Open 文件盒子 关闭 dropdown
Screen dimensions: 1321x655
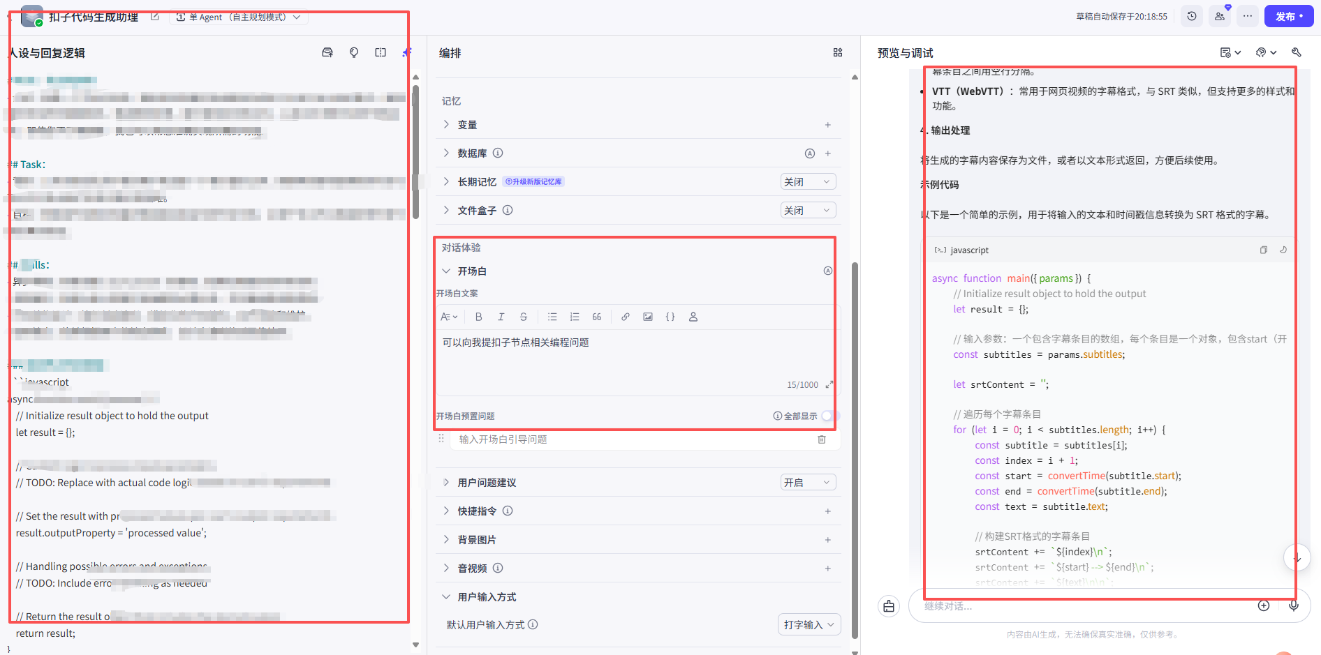coord(808,211)
